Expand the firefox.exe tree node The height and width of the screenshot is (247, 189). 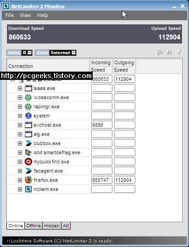click(x=20, y=180)
